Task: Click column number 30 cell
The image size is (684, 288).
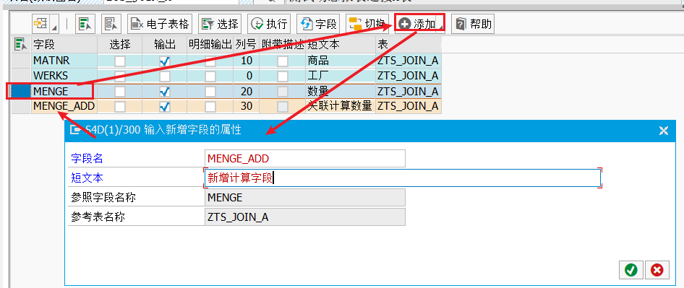Action: (x=247, y=106)
